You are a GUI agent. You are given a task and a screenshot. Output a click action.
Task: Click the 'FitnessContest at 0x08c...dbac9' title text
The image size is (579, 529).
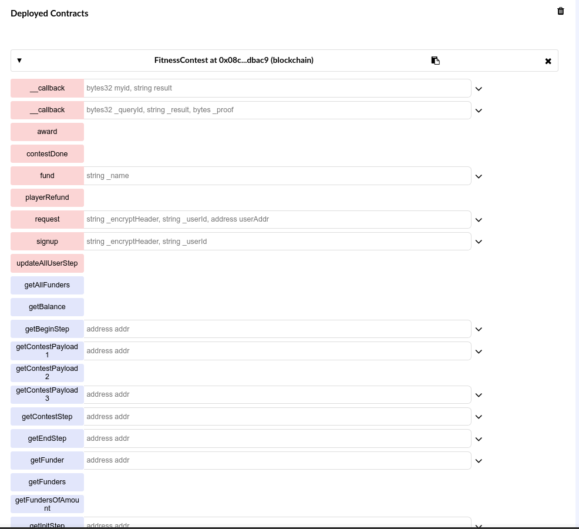coord(234,61)
